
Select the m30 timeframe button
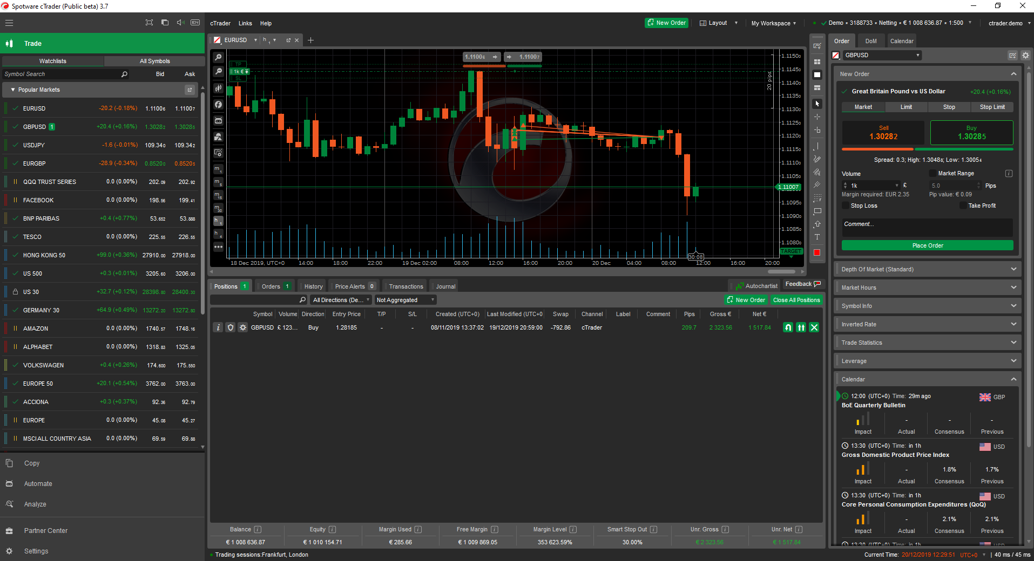tap(218, 208)
